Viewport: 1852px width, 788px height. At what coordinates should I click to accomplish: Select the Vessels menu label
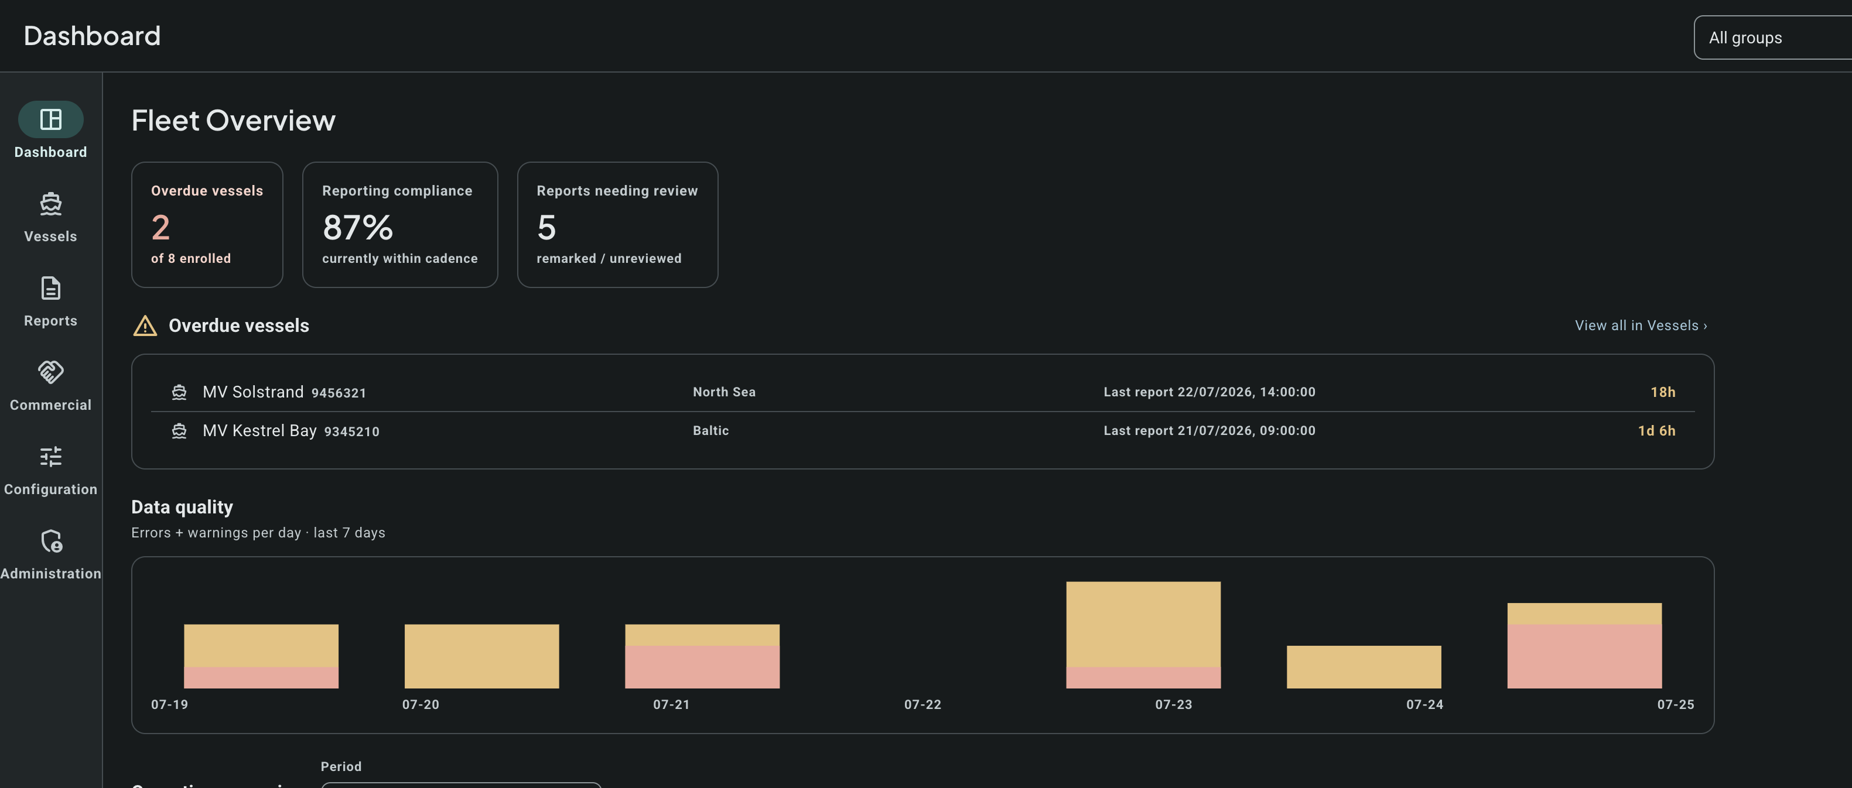tap(50, 237)
